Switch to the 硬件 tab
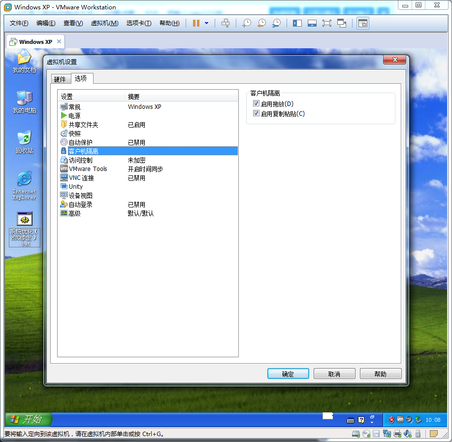452x442 pixels. [x=61, y=79]
